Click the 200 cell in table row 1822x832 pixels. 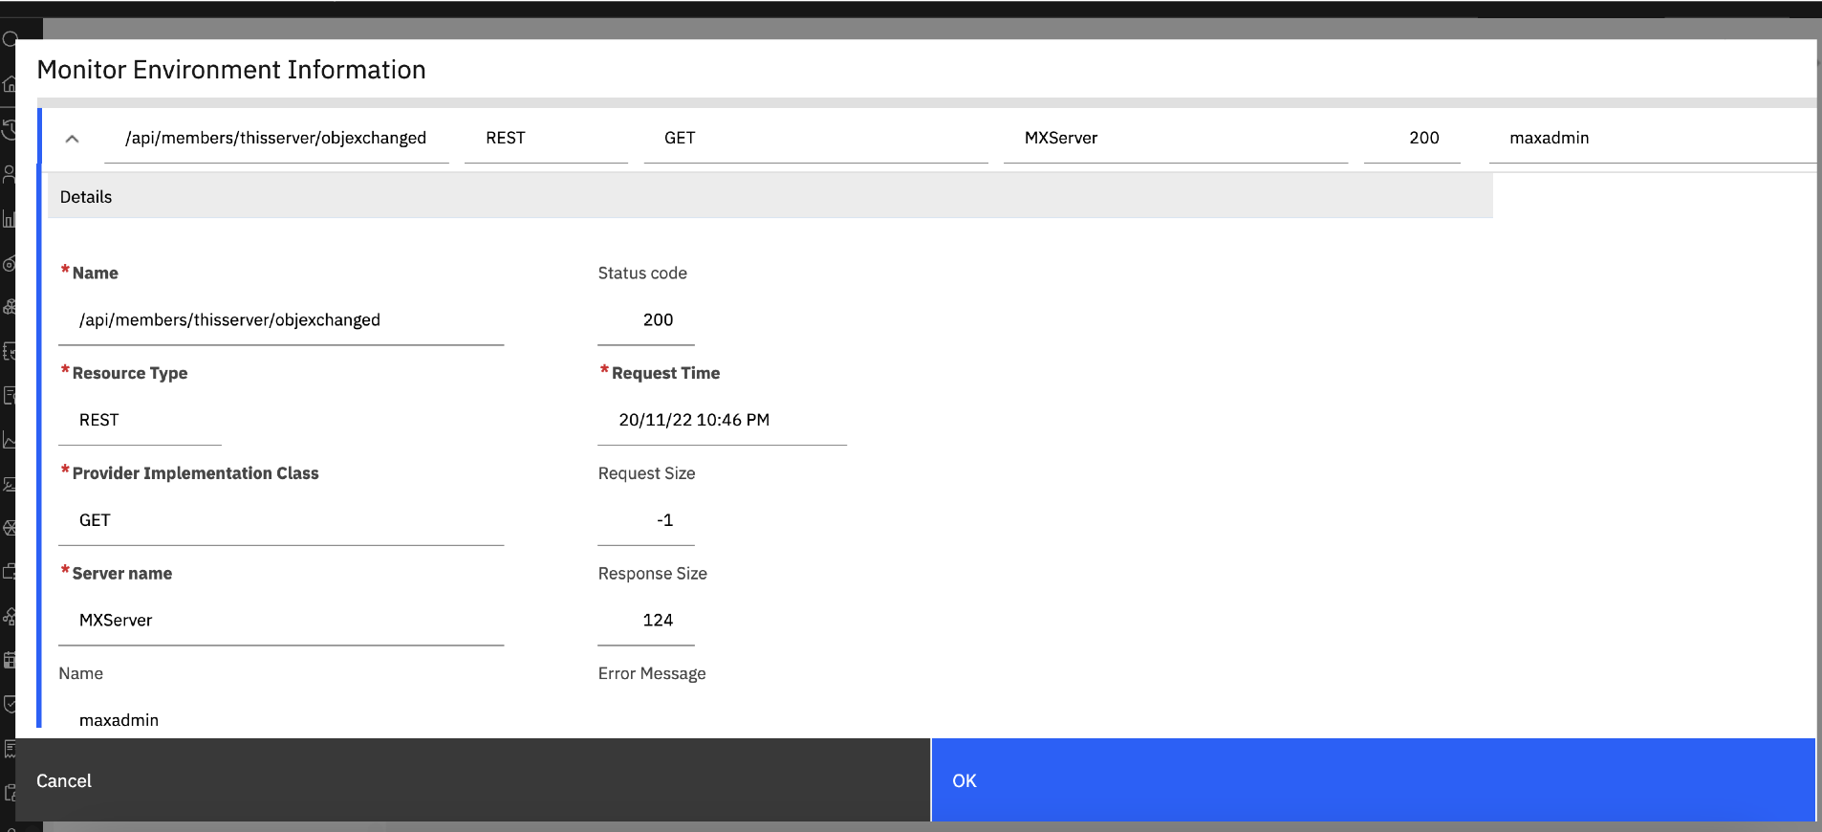pyautogui.click(x=1412, y=138)
